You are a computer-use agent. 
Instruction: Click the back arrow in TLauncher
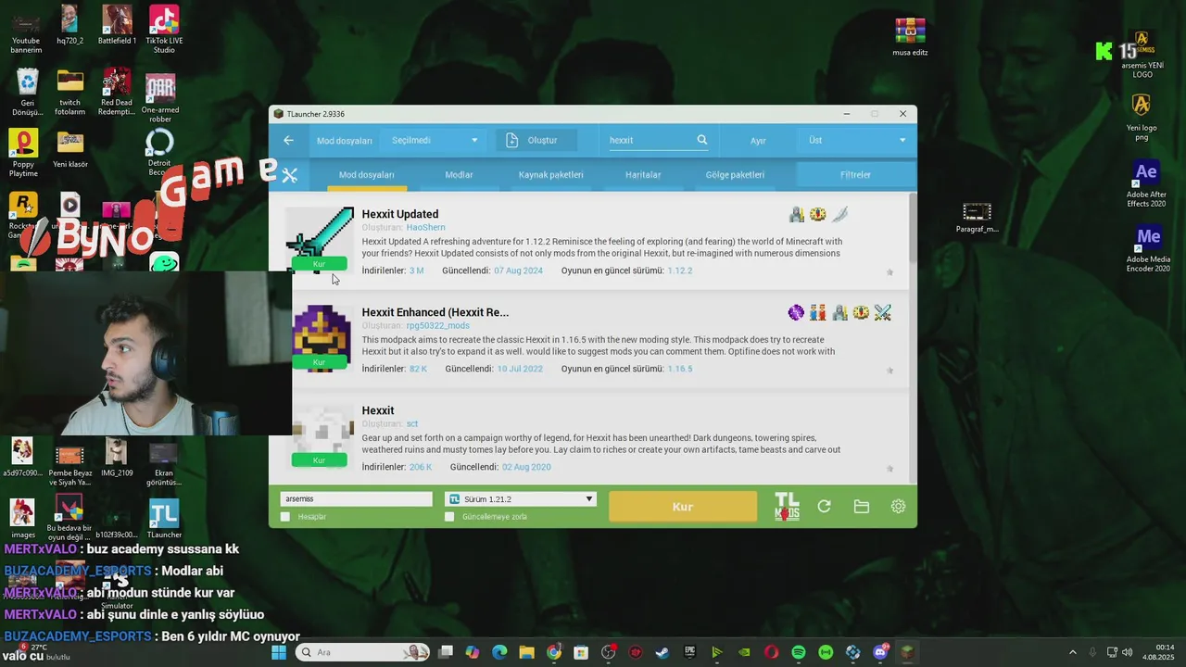tap(288, 141)
